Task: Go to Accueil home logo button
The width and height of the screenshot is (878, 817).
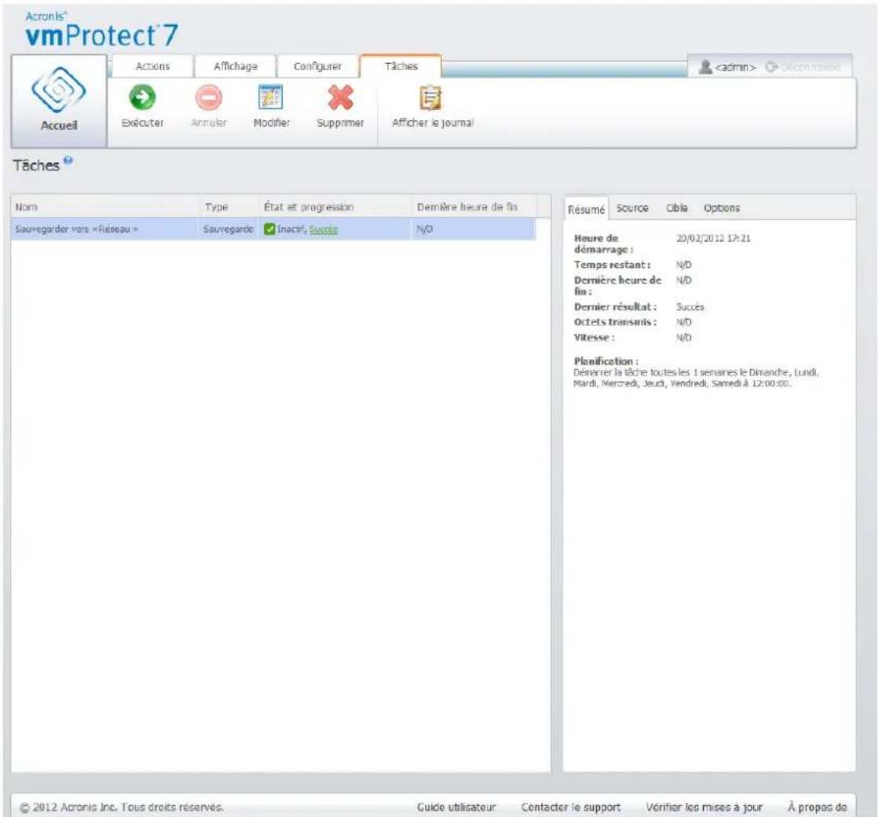Action: pos(59,101)
